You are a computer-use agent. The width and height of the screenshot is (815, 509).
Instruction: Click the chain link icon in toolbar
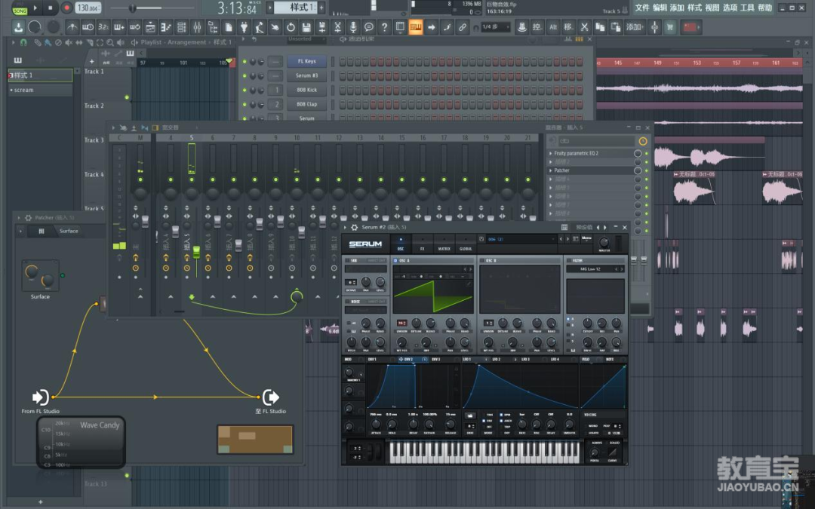(462, 27)
